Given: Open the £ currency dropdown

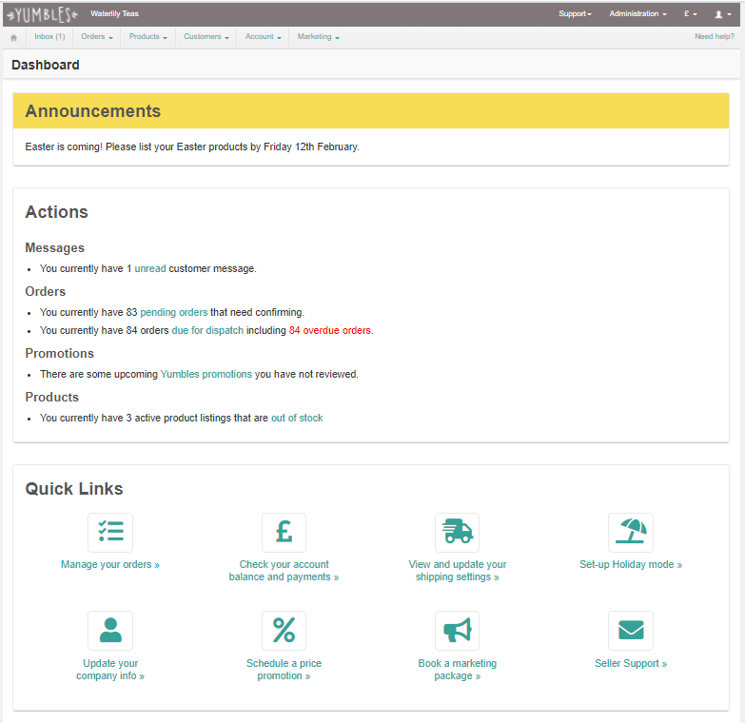Looking at the screenshot, I should tap(691, 13).
